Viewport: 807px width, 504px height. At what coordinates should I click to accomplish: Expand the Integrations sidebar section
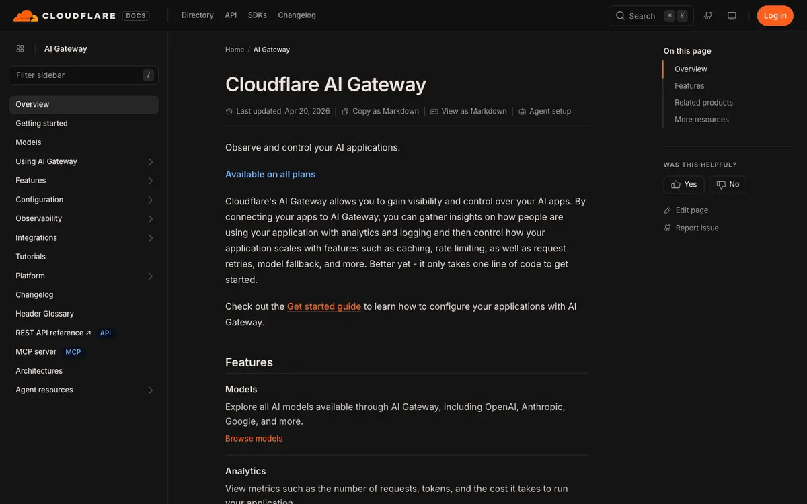(x=150, y=238)
